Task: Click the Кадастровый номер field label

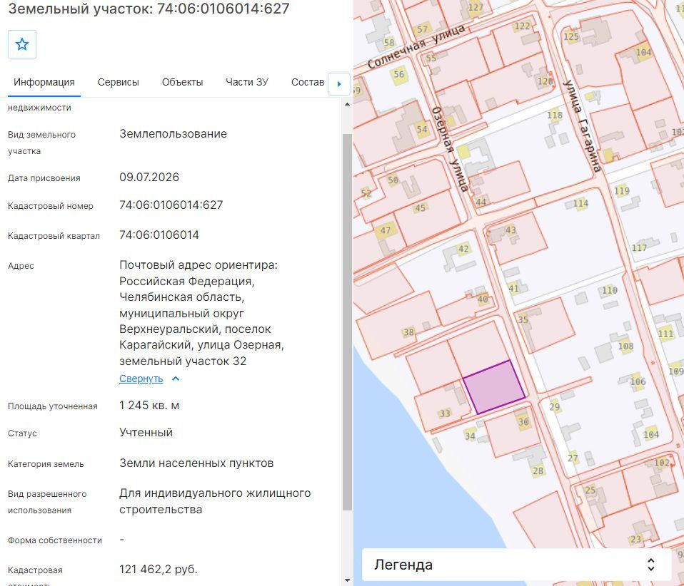Action: (51, 206)
